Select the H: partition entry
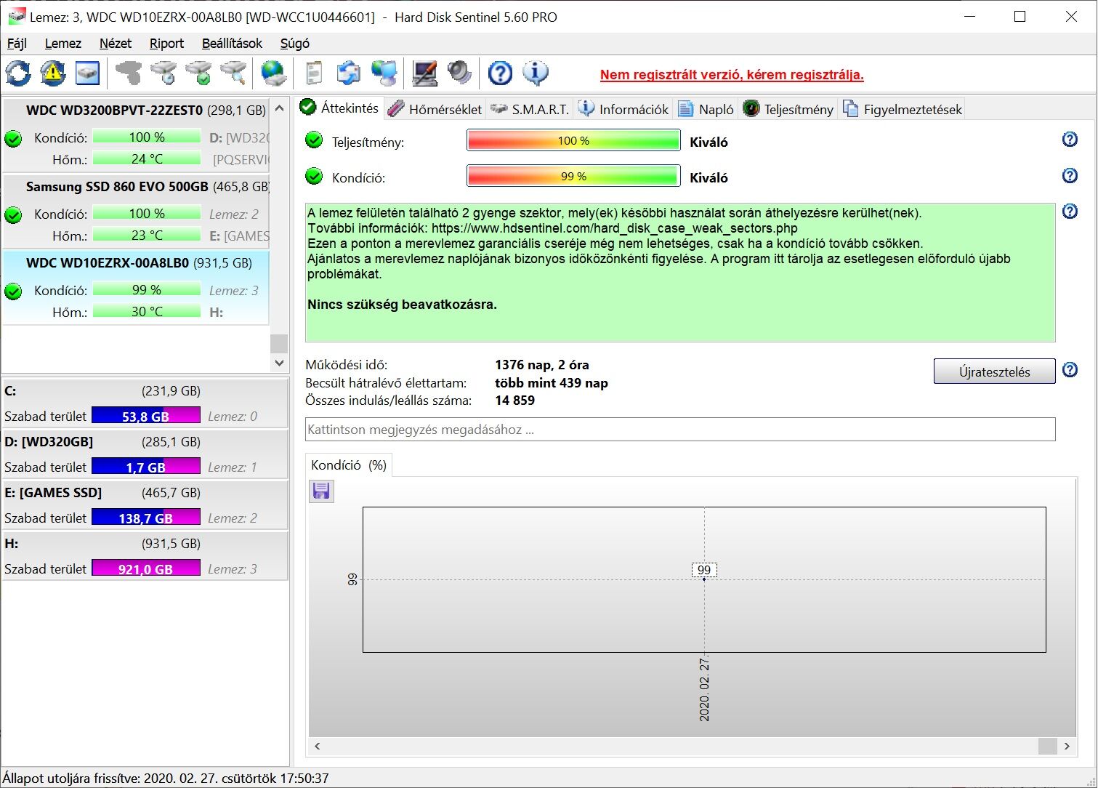This screenshot has height=788, width=1098. pos(145,555)
